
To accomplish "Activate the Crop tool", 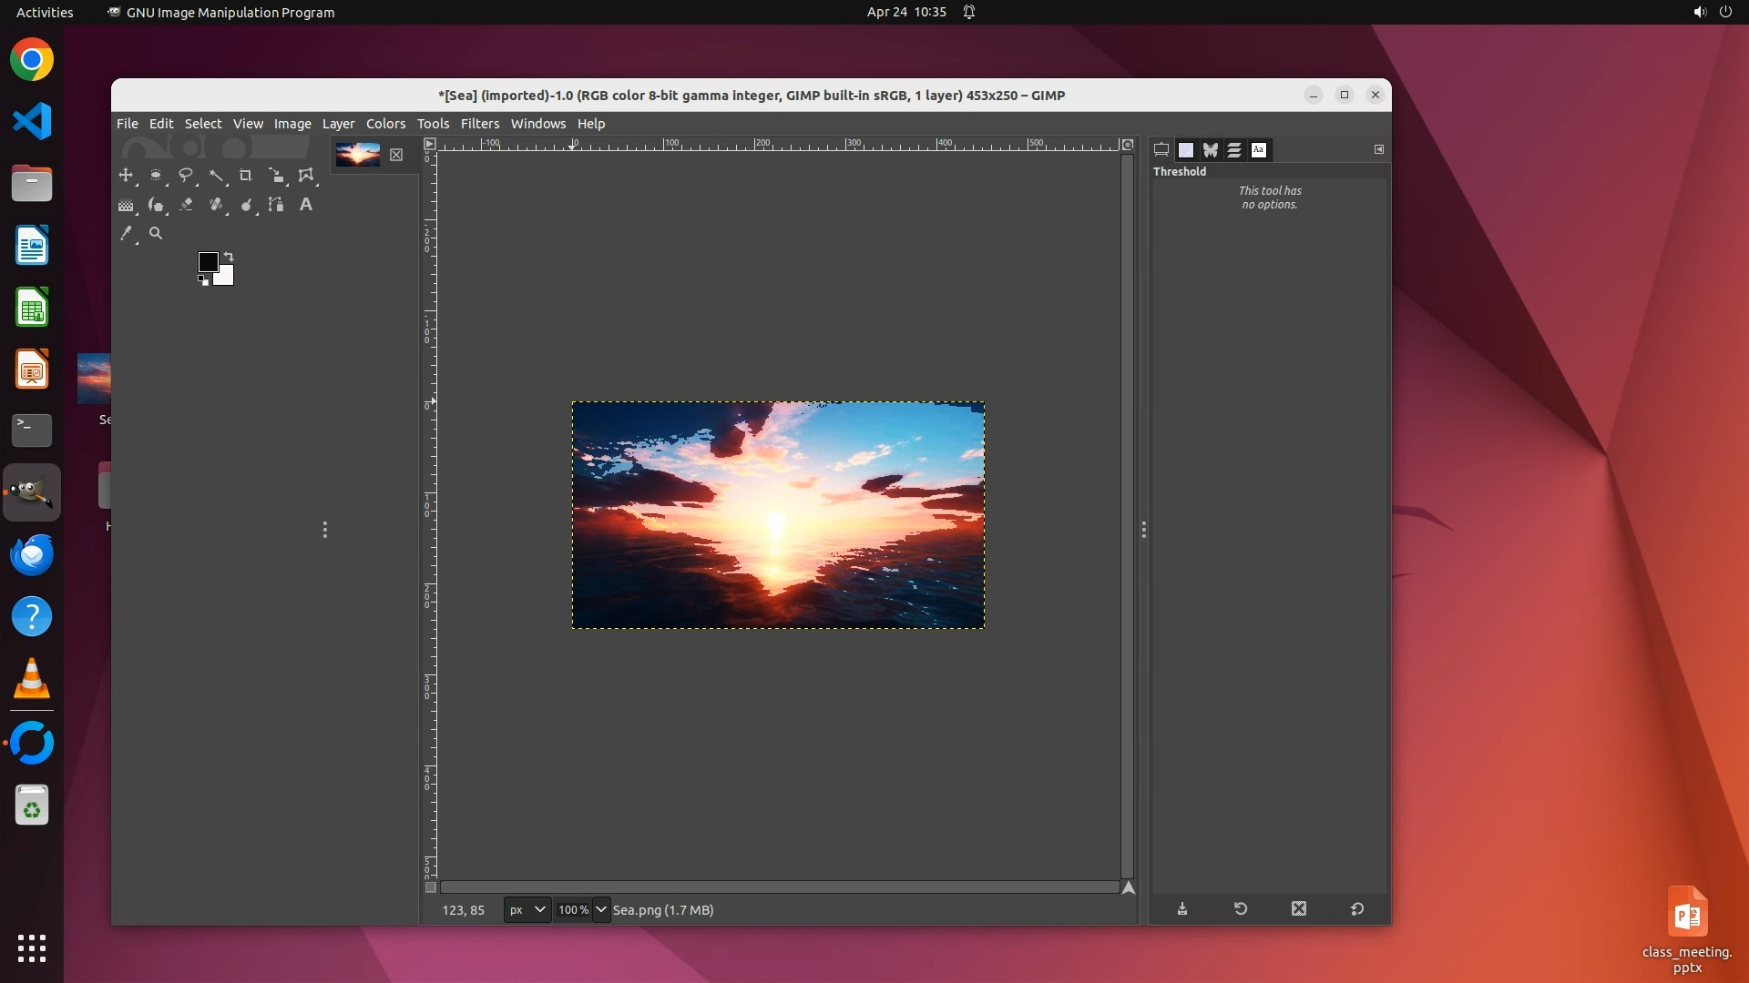I will pyautogui.click(x=245, y=175).
